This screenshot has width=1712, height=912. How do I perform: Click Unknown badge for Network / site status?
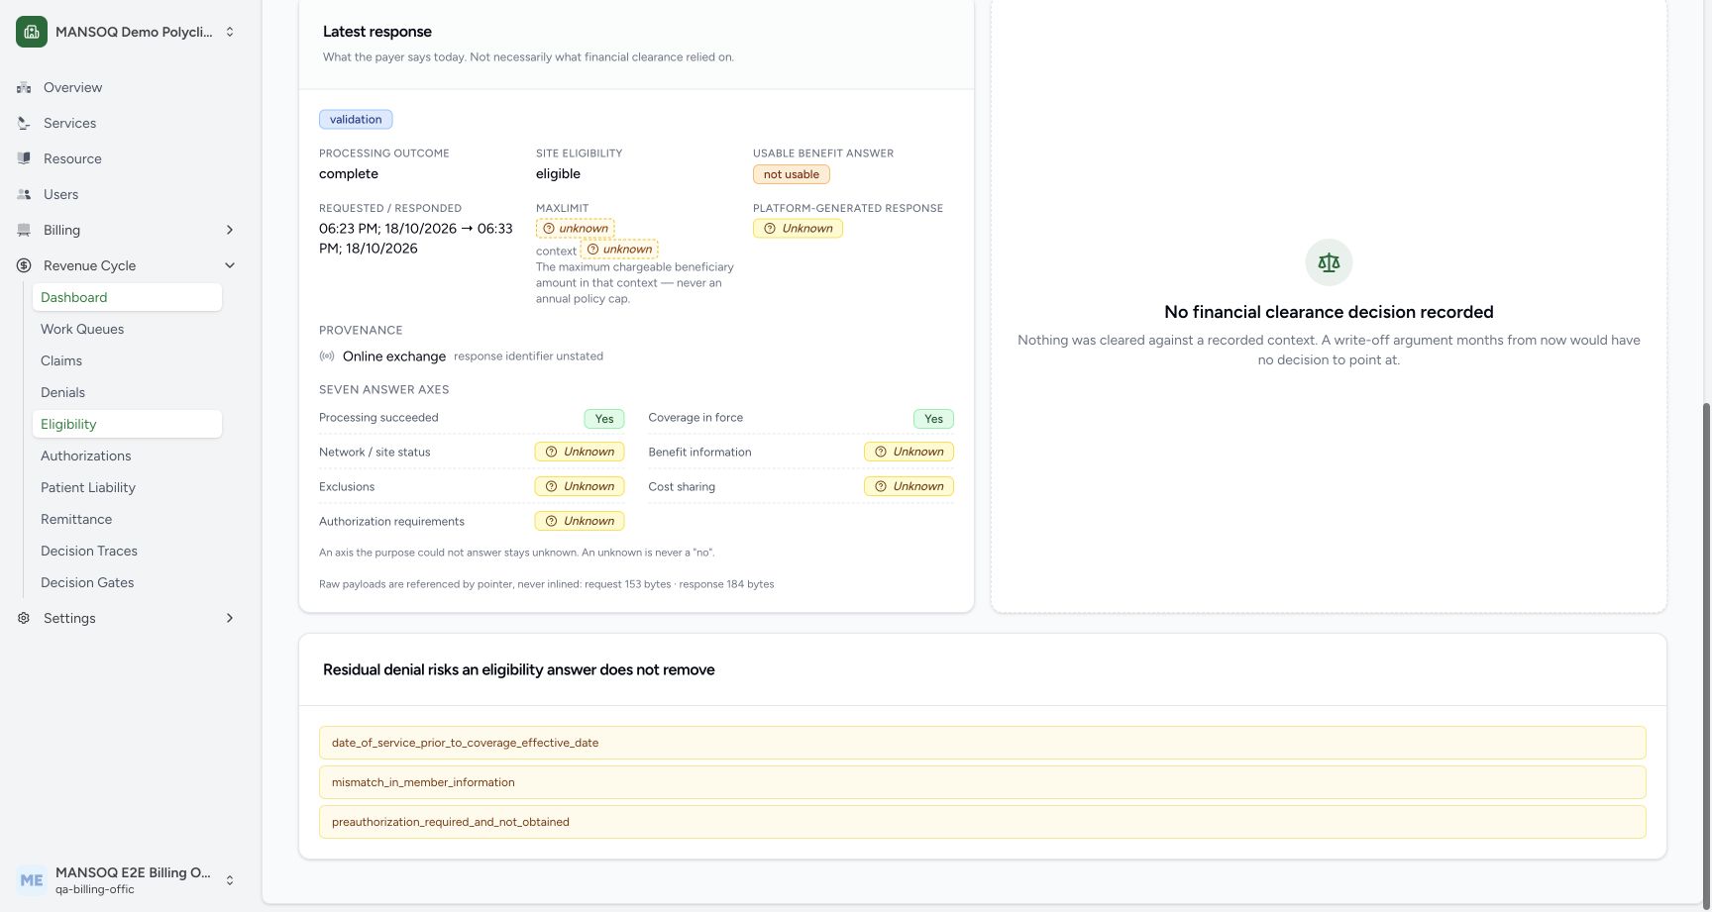click(x=580, y=452)
